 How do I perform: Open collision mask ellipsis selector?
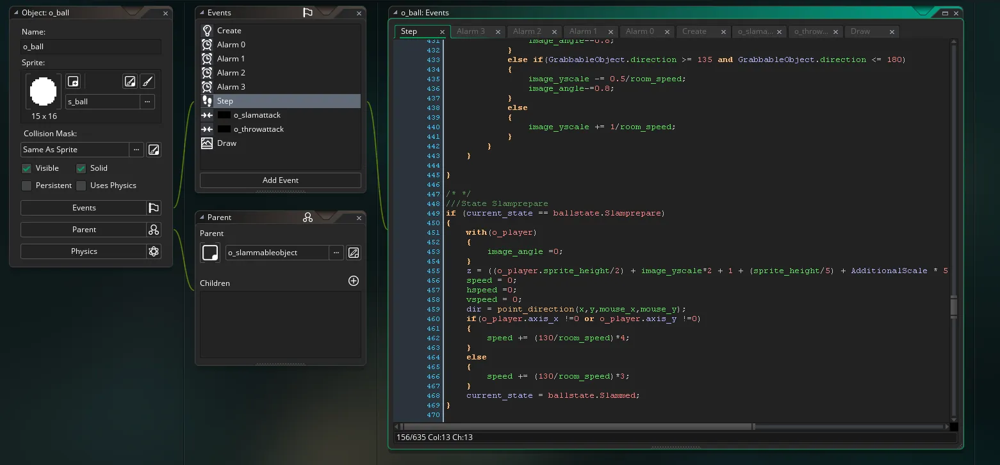[136, 150]
